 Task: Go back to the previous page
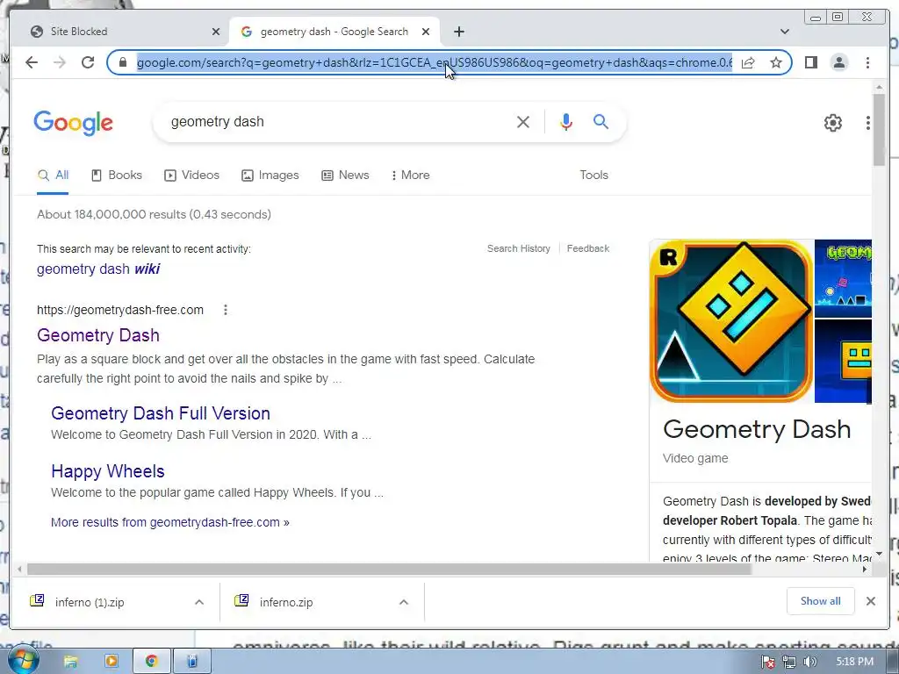(x=32, y=62)
